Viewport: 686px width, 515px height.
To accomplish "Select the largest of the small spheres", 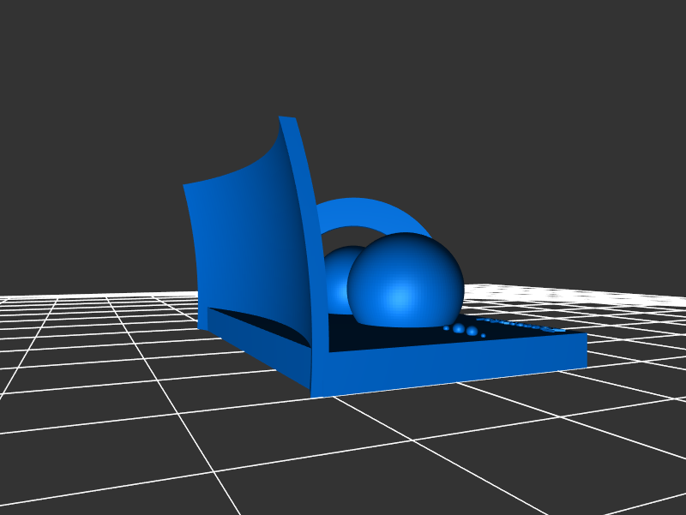I will [459, 328].
